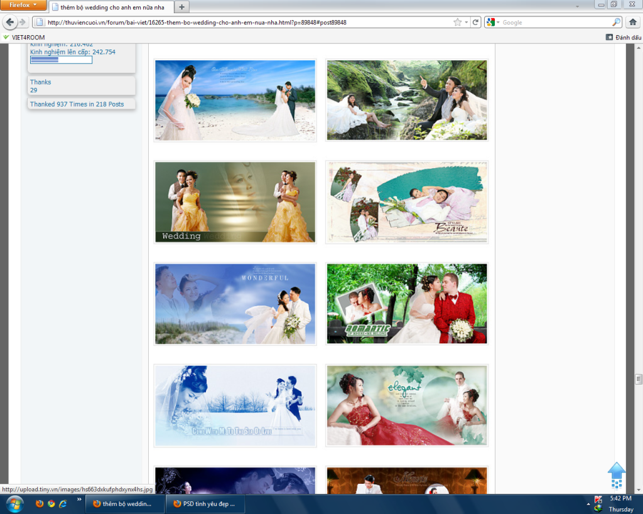Open the 'Wonderful' blue sky thumbnail
The width and height of the screenshot is (643, 514).
pos(235,304)
